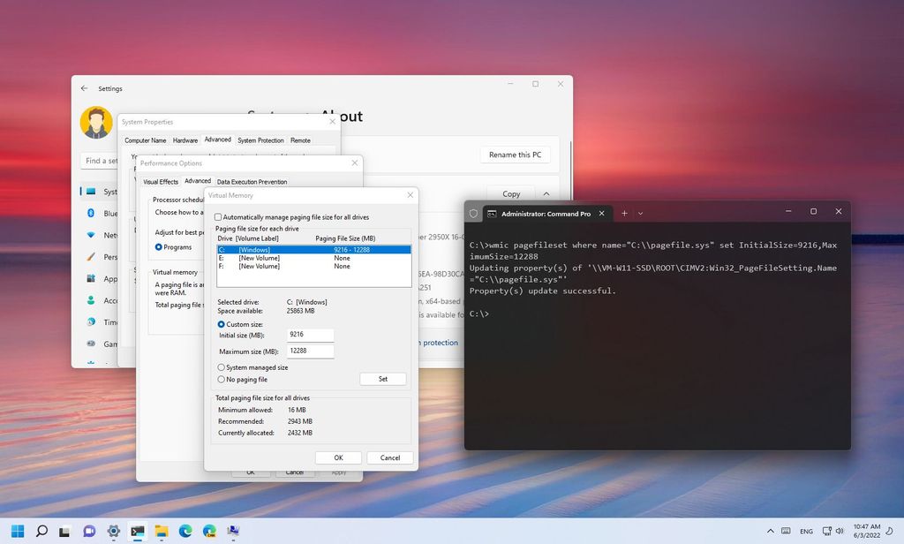
Task: Select the Gaming settings icon
Action: [92, 343]
